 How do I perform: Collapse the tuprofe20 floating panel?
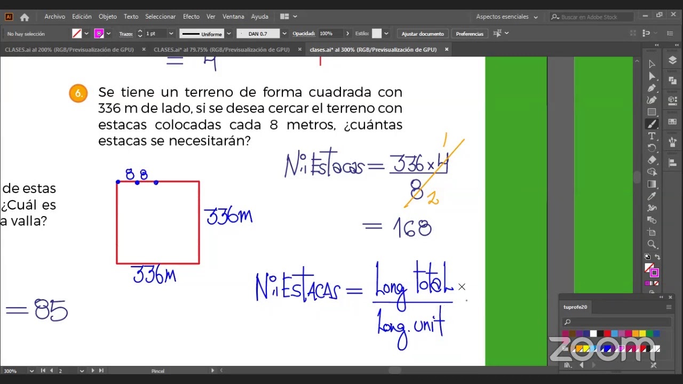[x=662, y=297]
